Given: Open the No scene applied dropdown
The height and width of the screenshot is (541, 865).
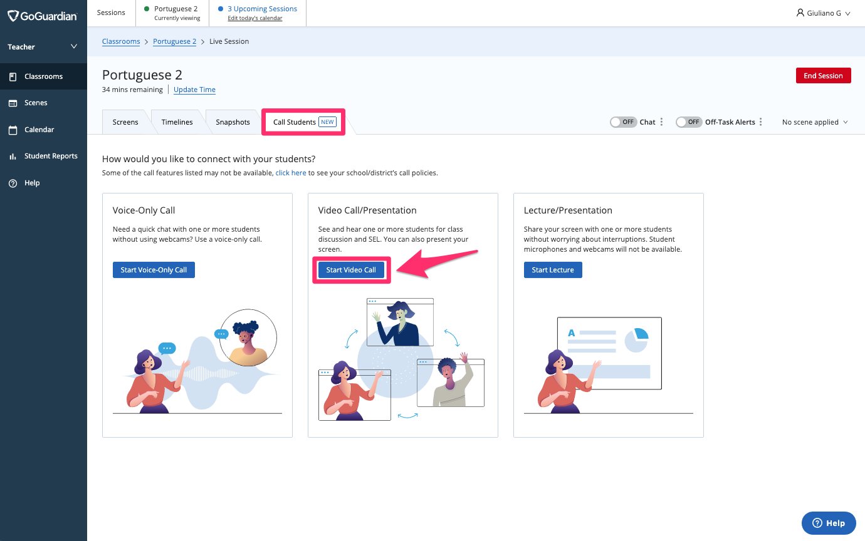Looking at the screenshot, I should pyautogui.click(x=815, y=122).
